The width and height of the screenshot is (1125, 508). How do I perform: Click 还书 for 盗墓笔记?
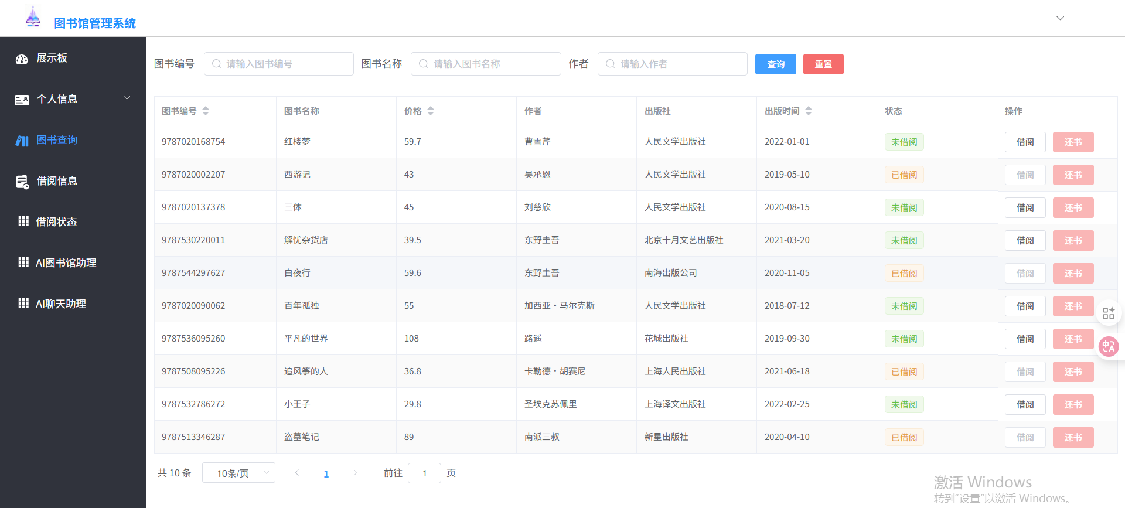pyautogui.click(x=1073, y=438)
